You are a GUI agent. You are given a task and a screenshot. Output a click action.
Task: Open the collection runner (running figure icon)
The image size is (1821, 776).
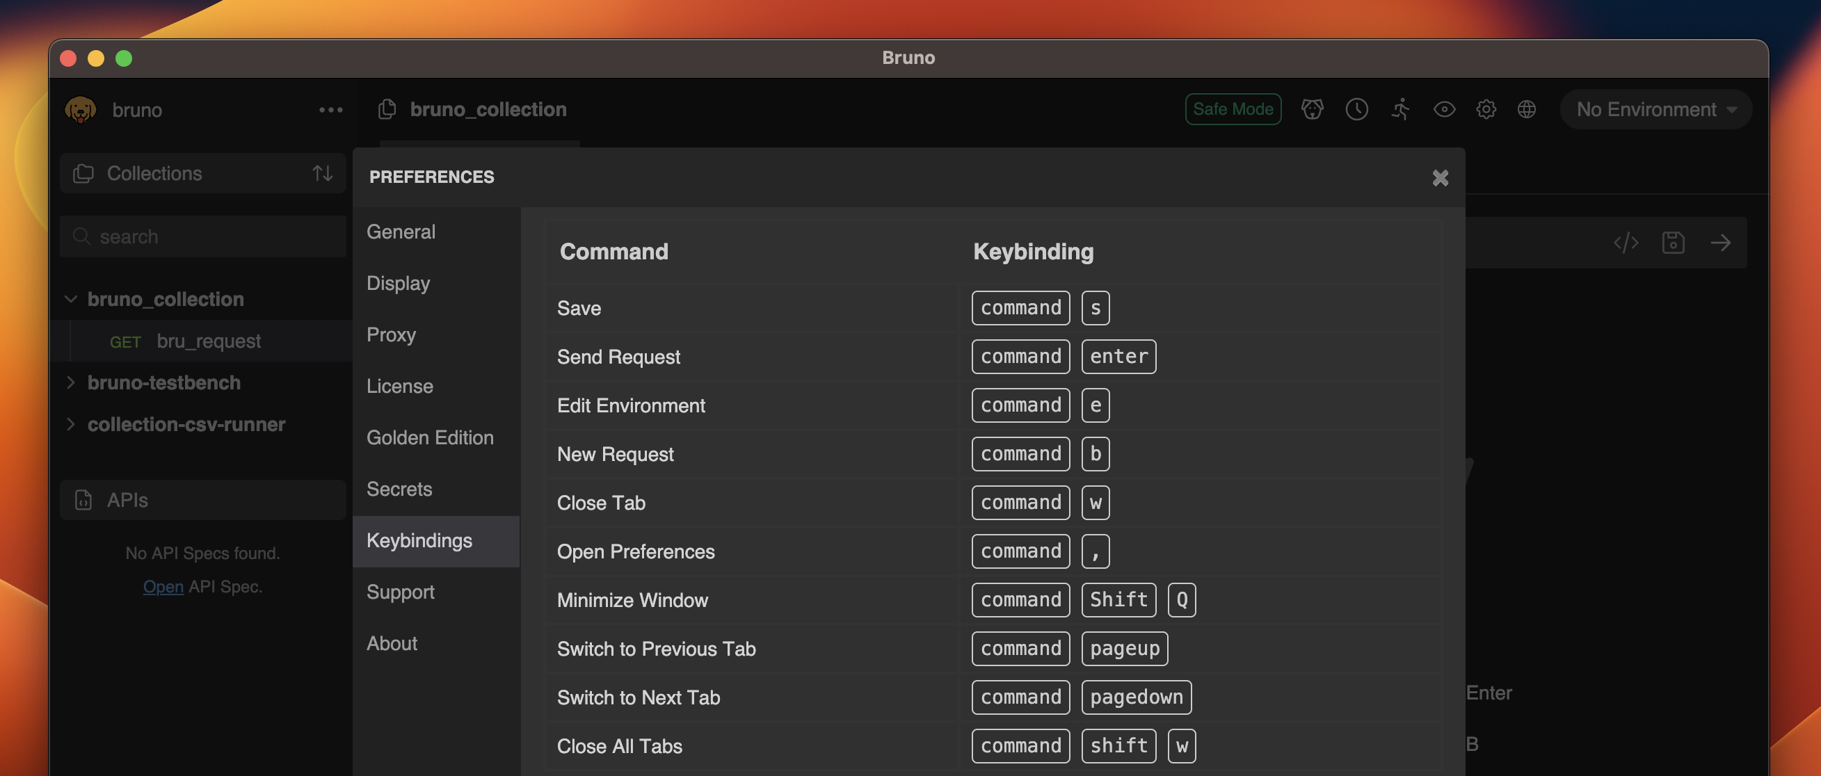(1400, 110)
